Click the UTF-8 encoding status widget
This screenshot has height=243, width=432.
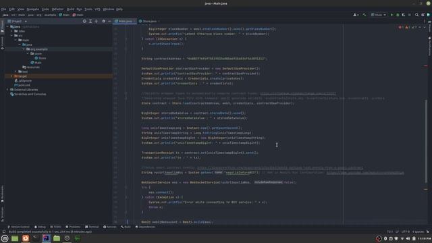pos(405,232)
